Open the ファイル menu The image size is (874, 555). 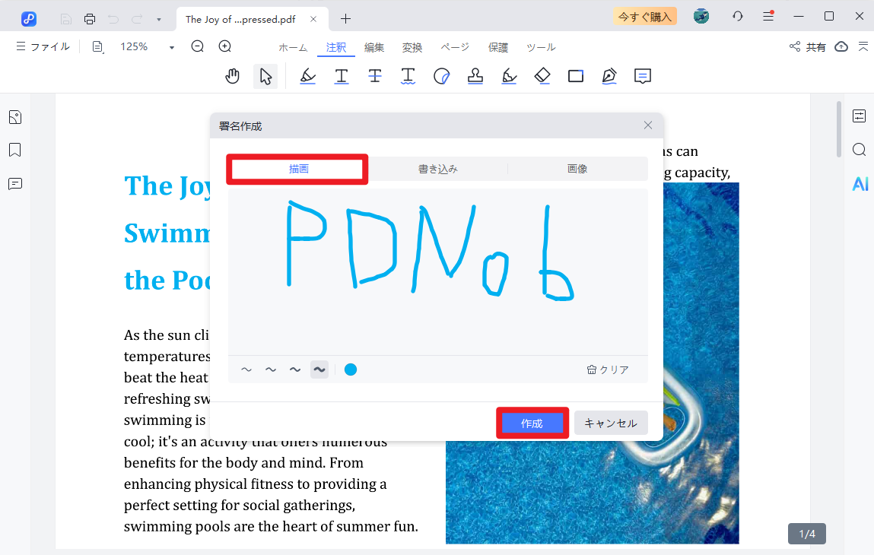pyautogui.click(x=43, y=47)
